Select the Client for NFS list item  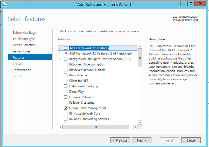pyautogui.click(x=79, y=81)
